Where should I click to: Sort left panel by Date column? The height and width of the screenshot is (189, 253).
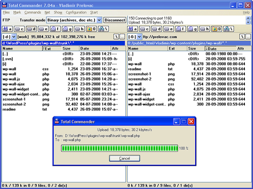pos(95,48)
